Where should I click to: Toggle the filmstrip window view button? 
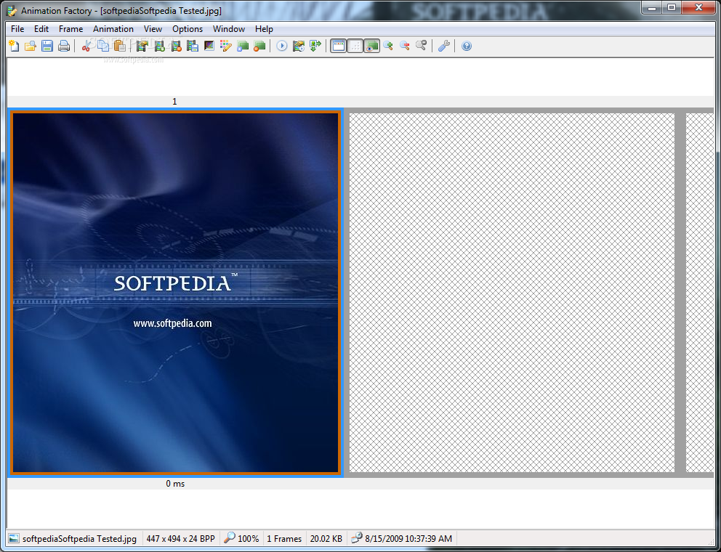pyautogui.click(x=338, y=46)
